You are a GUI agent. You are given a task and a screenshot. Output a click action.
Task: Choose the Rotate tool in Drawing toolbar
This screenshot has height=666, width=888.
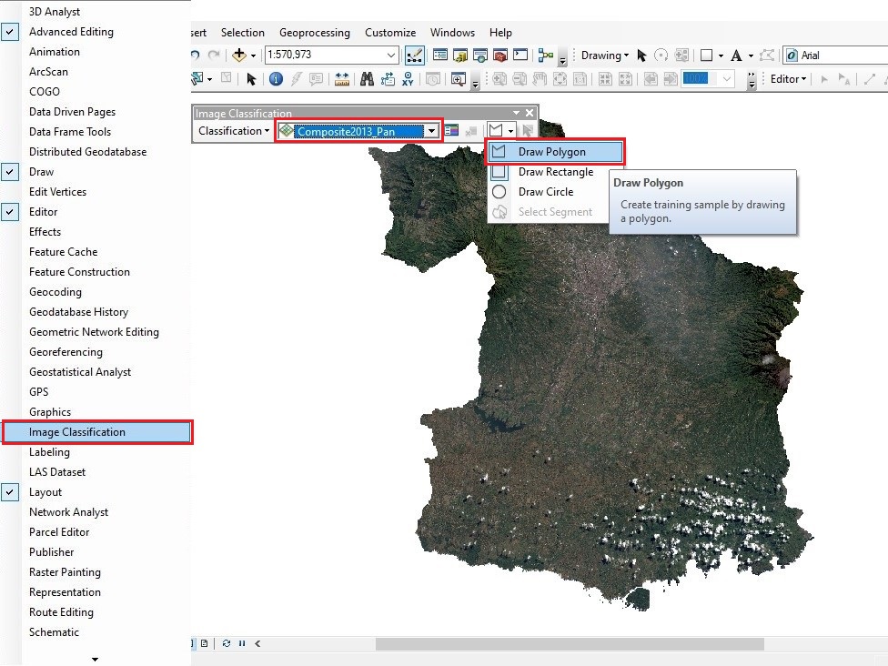point(661,55)
